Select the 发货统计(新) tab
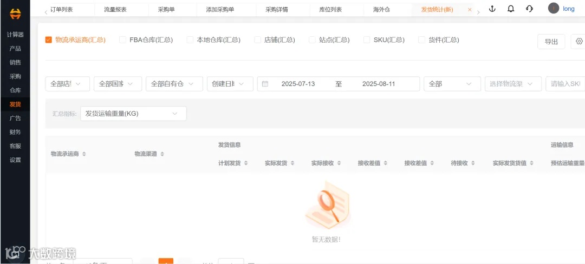Viewport: 585px width, 264px height. pos(437,10)
